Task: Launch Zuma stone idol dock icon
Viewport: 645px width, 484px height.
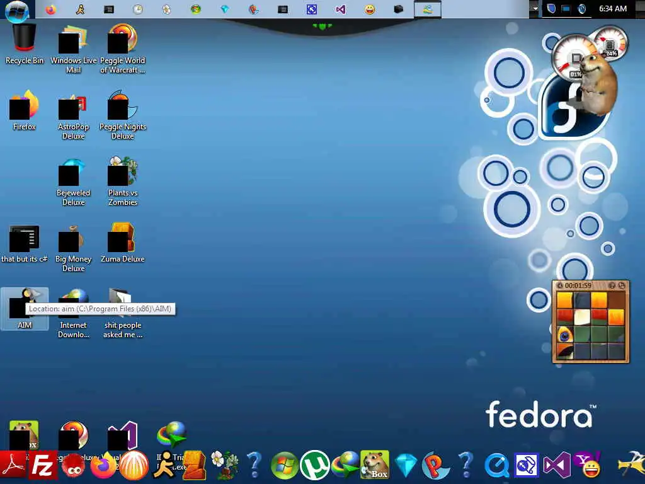Action: click(x=194, y=466)
